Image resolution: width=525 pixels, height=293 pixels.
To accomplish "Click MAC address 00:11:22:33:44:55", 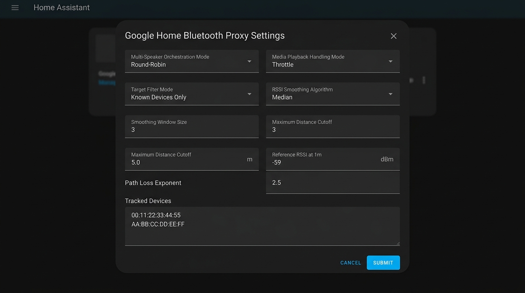I will tap(156, 215).
